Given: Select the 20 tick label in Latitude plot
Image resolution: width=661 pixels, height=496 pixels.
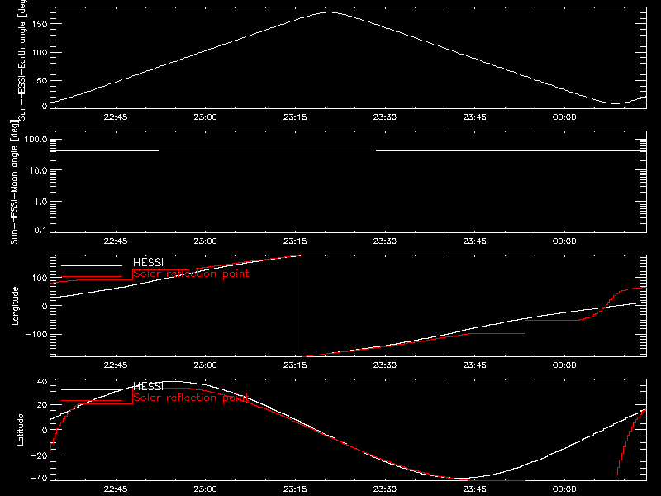Looking at the screenshot, I should tap(42, 405).
